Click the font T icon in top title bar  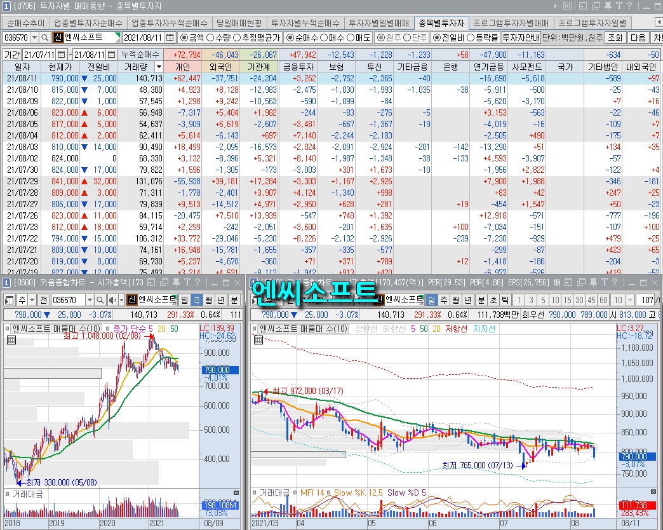(619, 6)
